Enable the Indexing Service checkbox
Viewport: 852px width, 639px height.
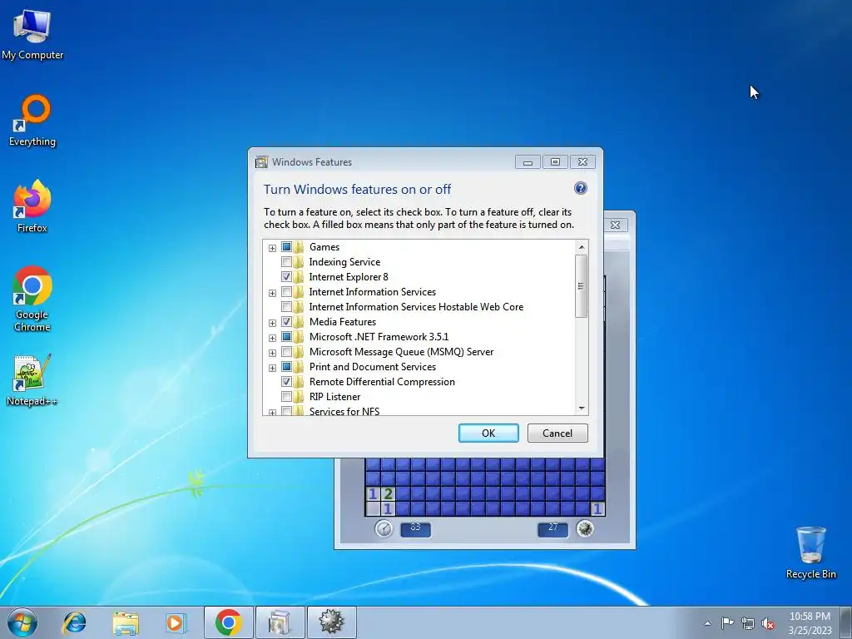tap(286, 262)
